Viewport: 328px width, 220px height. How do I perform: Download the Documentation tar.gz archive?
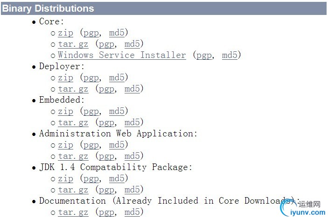[x=73, y=212]
